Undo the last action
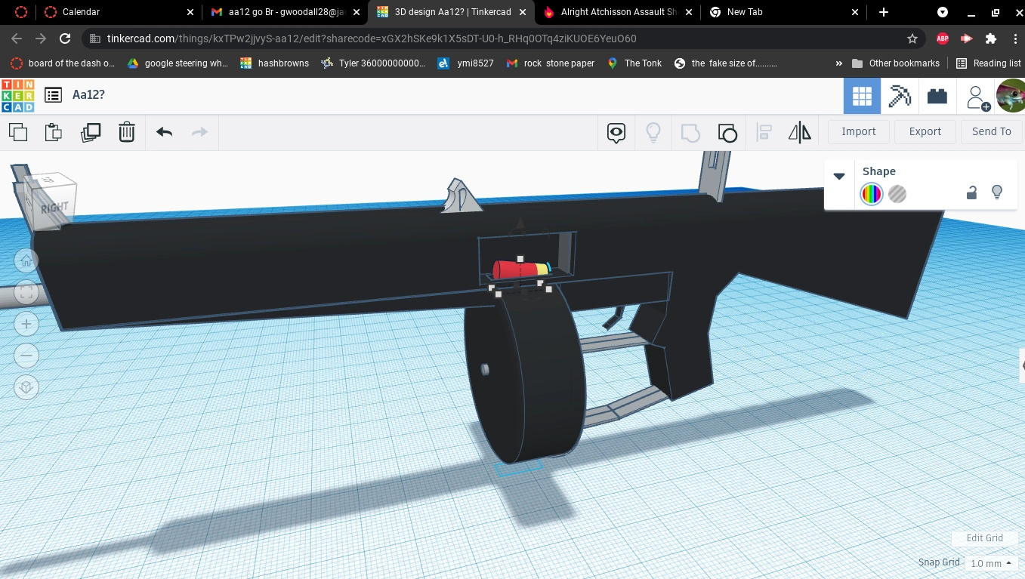The height and width of the screenshot is (579, 1025). point(164,132)
